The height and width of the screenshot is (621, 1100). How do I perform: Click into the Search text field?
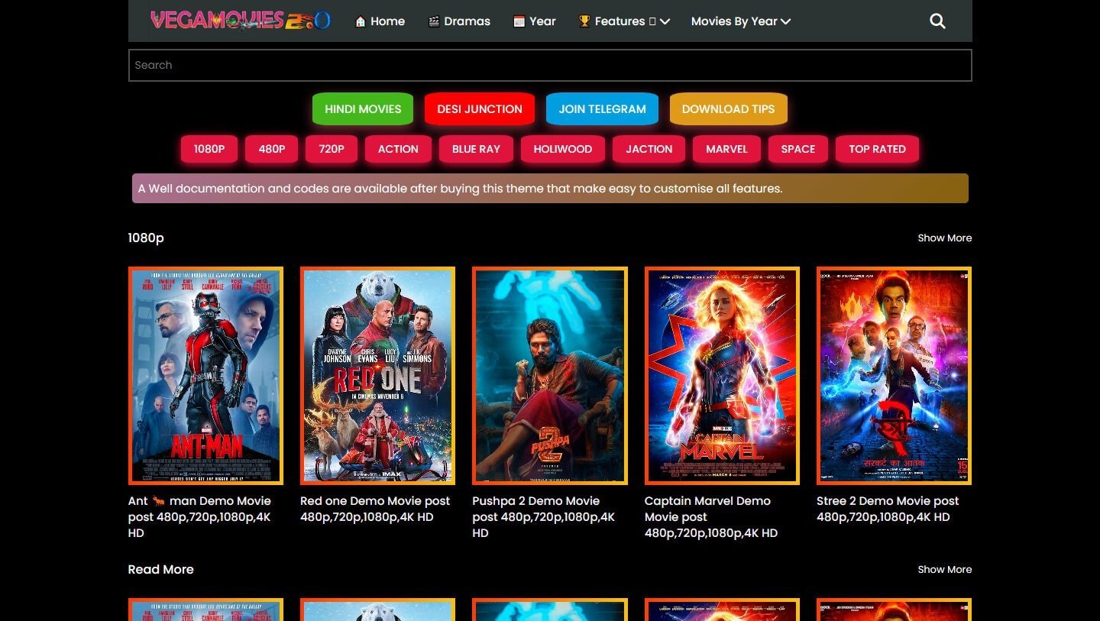549,65
